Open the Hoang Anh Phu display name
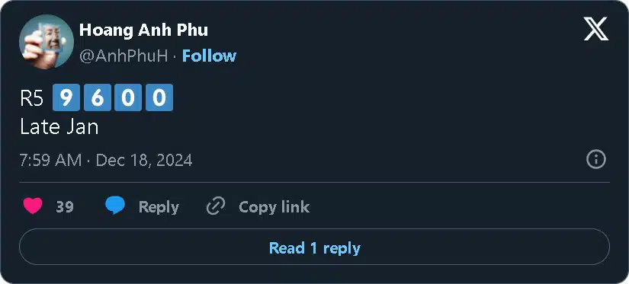 pyautogui.click(x=143, y=30)
